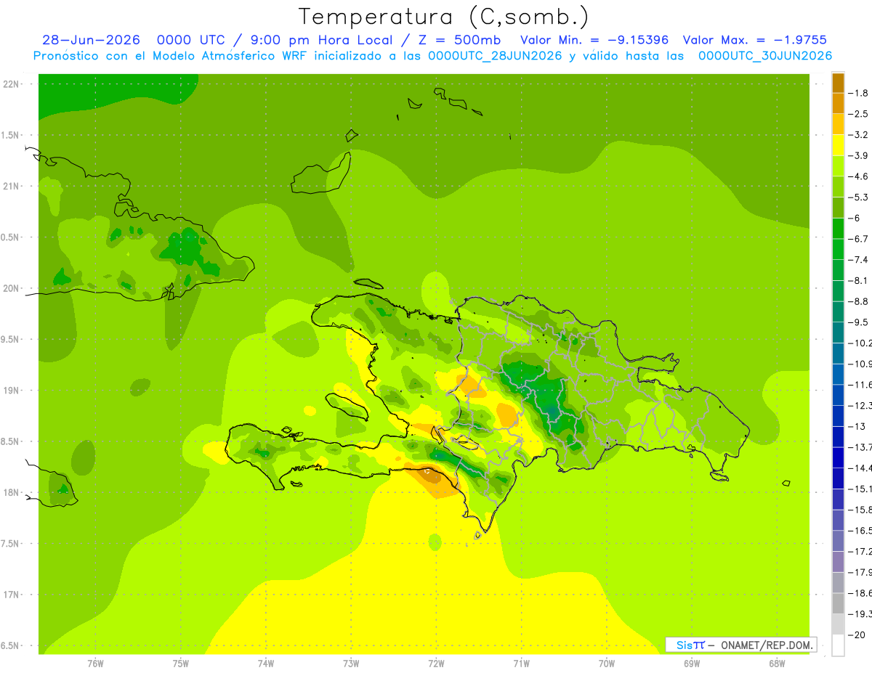Select the '0000UTC_28JUN2026' initialization timestamp

[495, 56]
